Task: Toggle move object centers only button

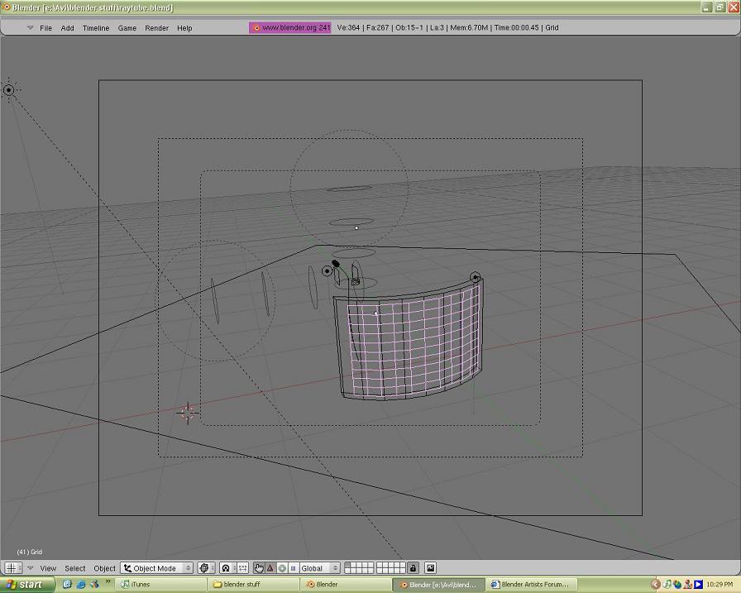Action: point(242,568)
